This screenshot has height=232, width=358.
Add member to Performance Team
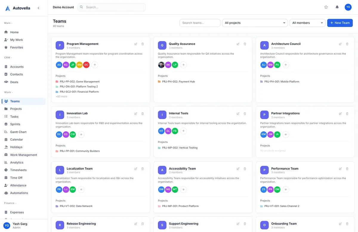click(286, 189)
